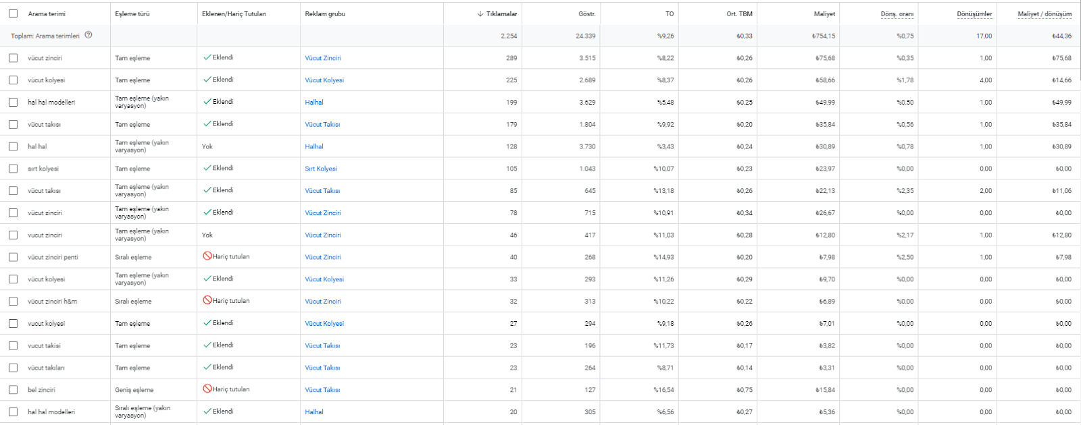
Task: Sort by Ort. TBM column header
Action: 739,13
